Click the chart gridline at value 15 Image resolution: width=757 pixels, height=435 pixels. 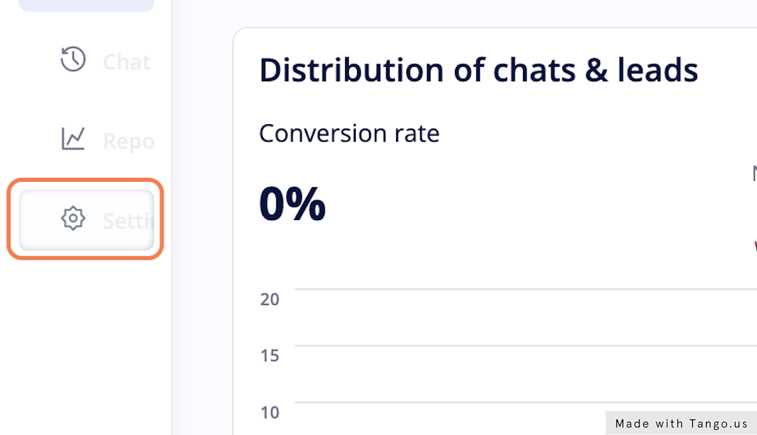525,345
